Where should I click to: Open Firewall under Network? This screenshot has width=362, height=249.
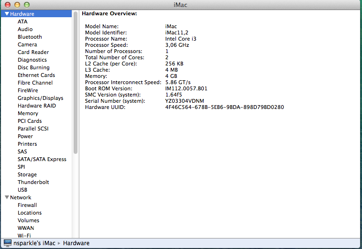[27, 205]
